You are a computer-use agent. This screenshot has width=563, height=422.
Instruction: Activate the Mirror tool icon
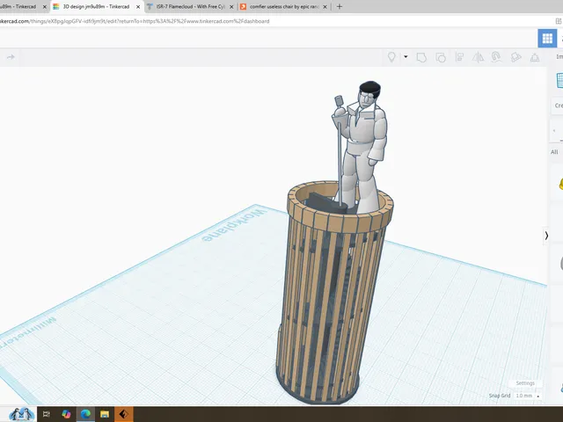tap(478, 57)
